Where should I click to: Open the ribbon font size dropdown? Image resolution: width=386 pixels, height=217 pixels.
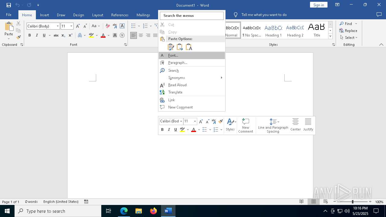point(71,26)
